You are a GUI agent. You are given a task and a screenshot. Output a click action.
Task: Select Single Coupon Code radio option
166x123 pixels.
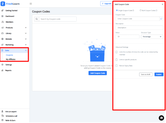coord(117,10)
